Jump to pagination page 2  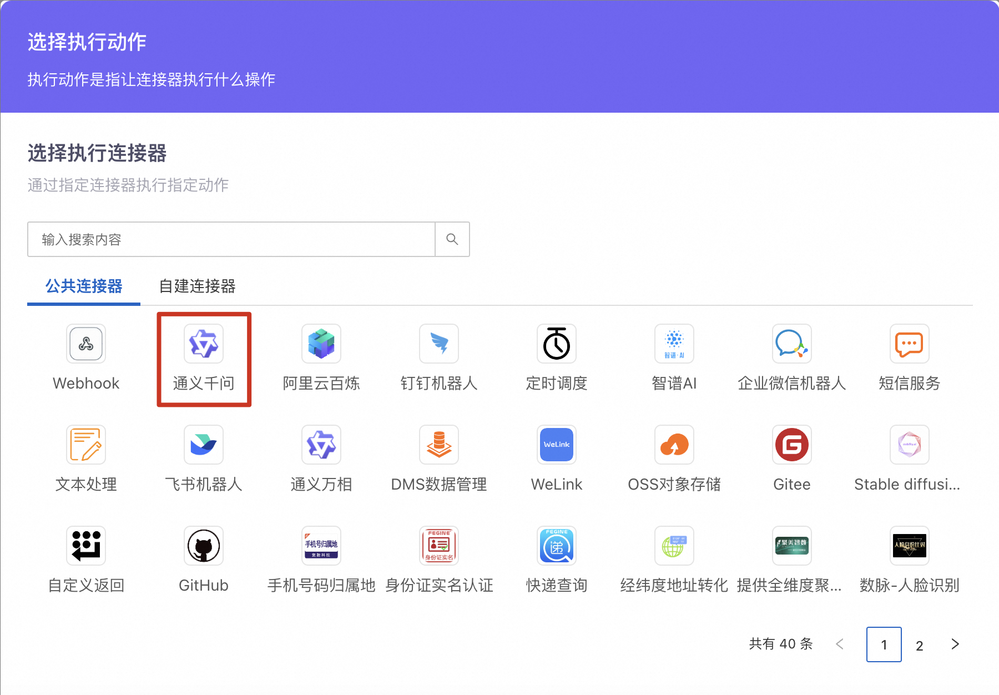pyautogui.click(x=920, y=645)
